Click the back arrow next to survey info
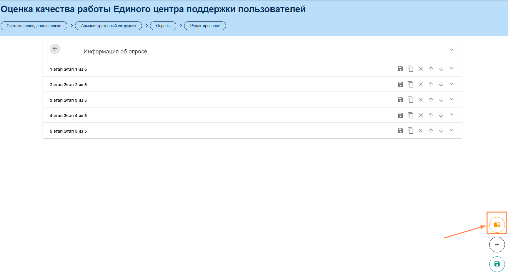The height and width of the screenshot is (273, 508). (x=55, y=49)
